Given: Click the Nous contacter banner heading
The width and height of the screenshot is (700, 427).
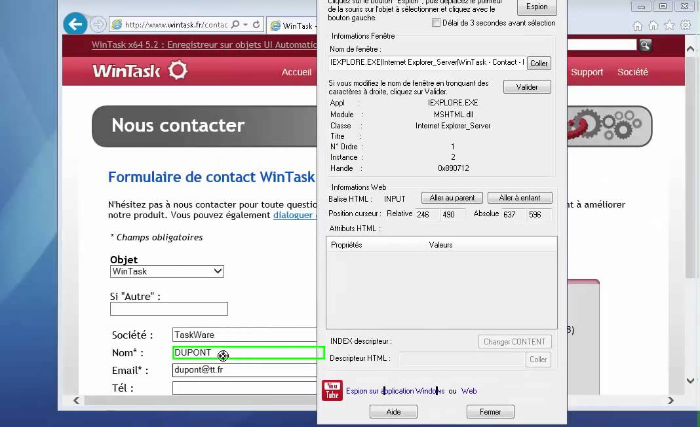Looking at the screenshot, I should point(178,125).
